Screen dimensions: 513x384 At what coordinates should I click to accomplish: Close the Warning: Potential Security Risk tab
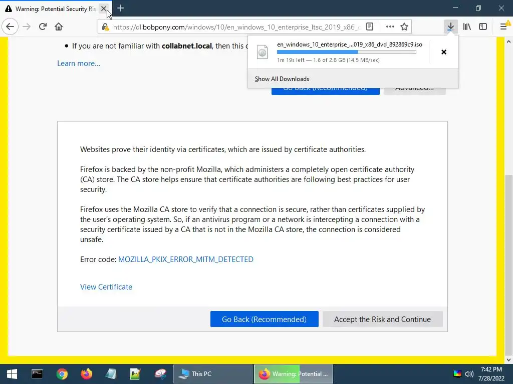[103, 8]
